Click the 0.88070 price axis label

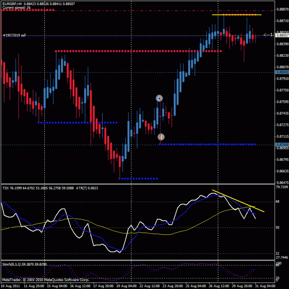pyautogui.click(x=283, y=67)
